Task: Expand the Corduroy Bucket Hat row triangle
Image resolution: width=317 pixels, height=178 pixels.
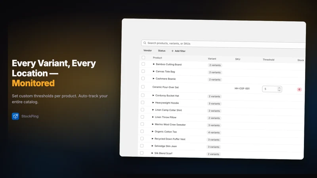Action: 153,95
